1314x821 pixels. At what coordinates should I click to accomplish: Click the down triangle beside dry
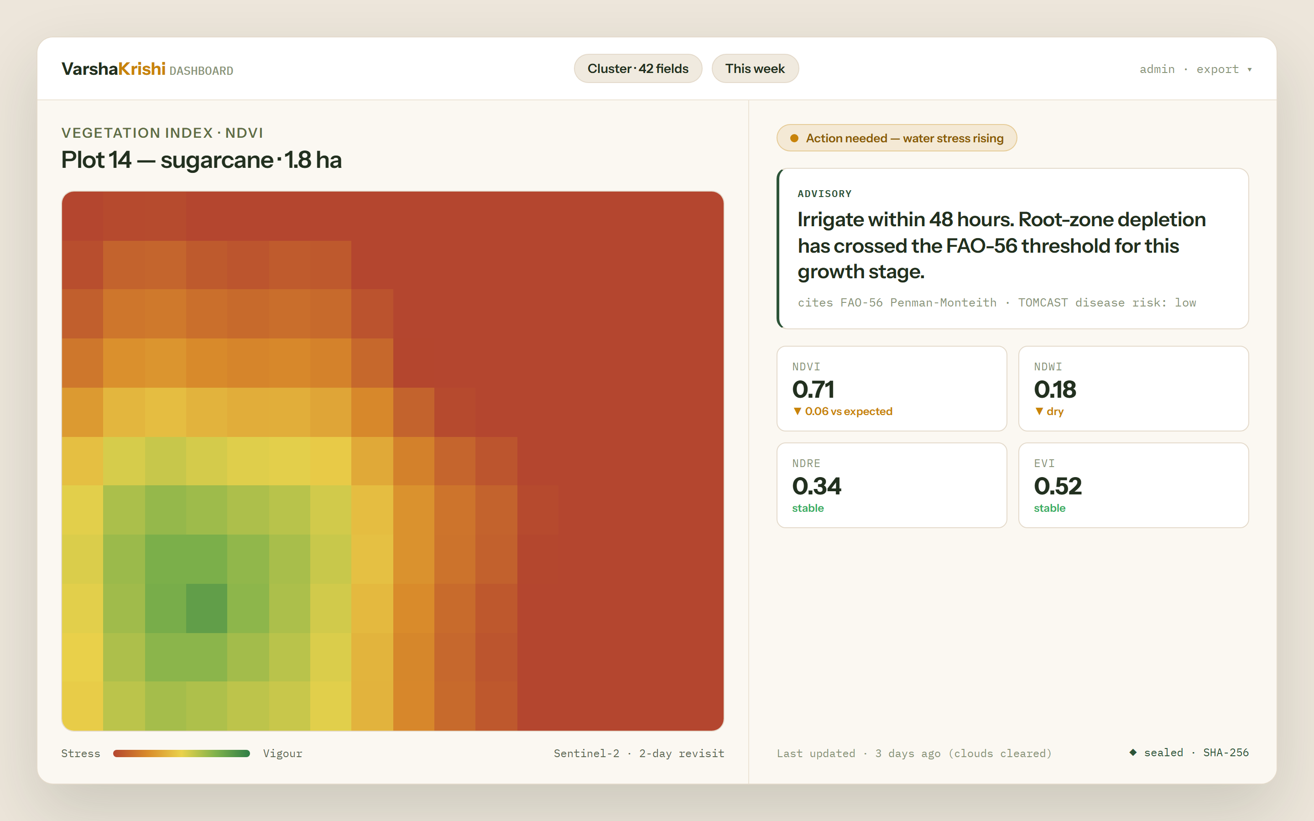coord(1039,411)
